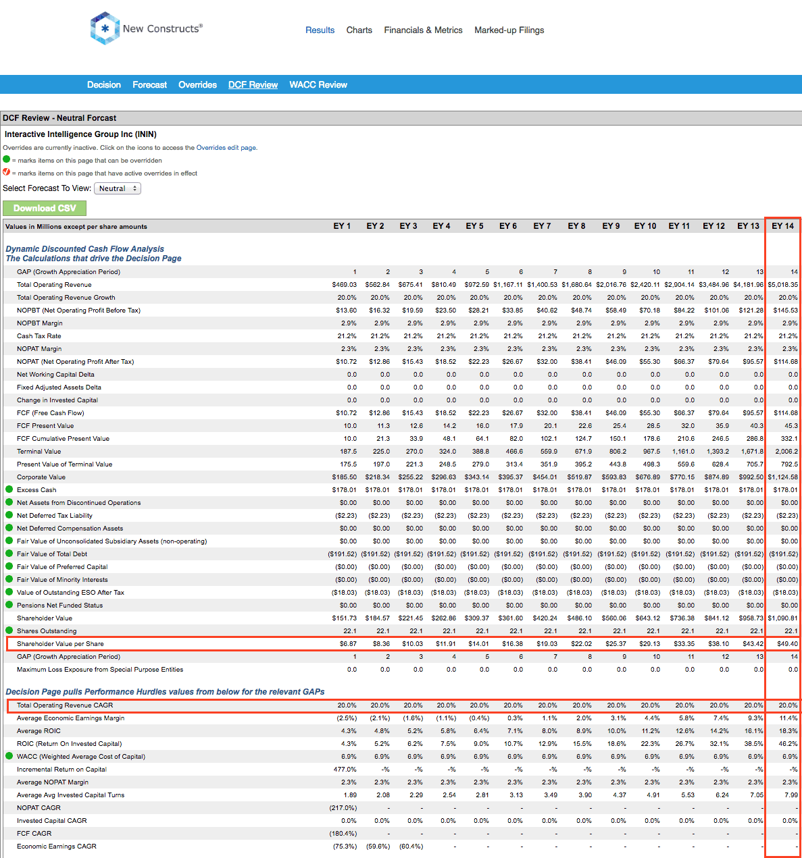Click the $5,018.35 total operating revenue cell

[782, 285]
